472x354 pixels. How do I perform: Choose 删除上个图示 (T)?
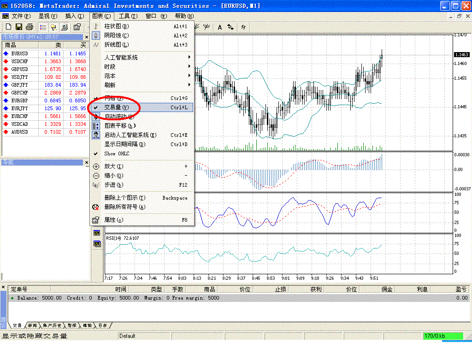coord(142,198)
